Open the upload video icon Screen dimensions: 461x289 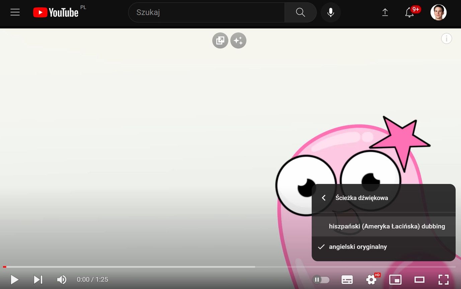(385, 12)
